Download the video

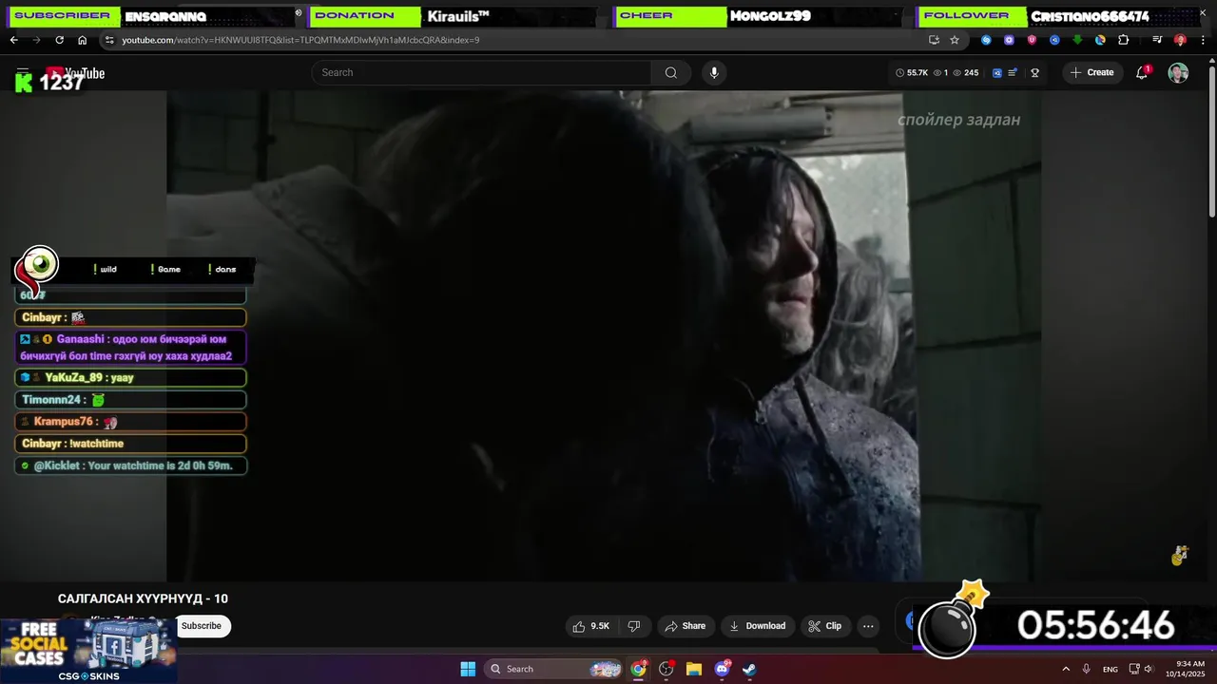(x=757, y=626)
